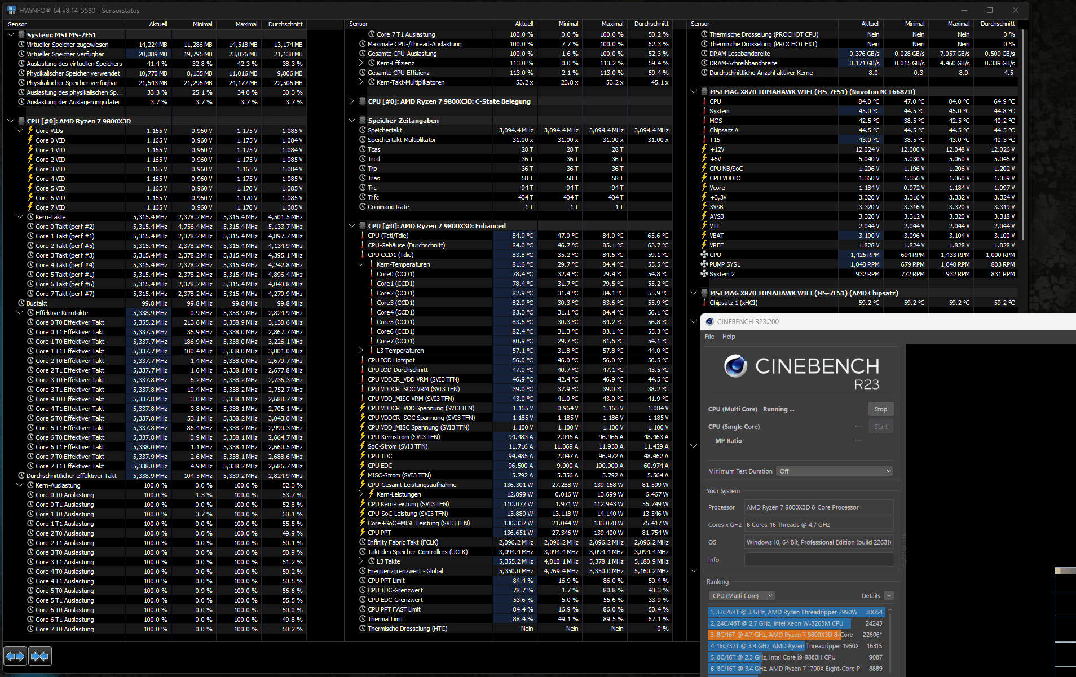1076x677 pixels.
Task: Open the CPU (Multi Core) ranking dropdown
Action: (742, 596)
